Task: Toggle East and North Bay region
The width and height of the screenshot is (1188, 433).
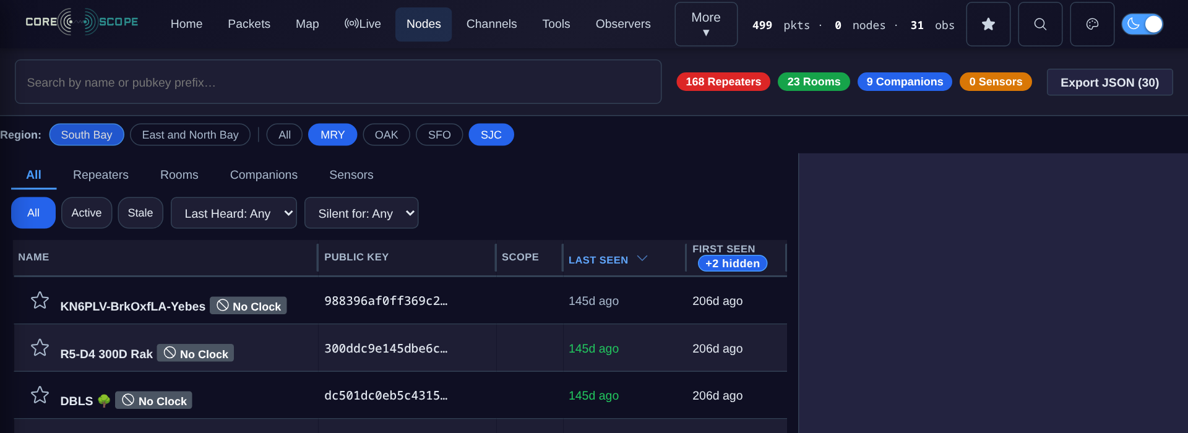Action: 190,135
